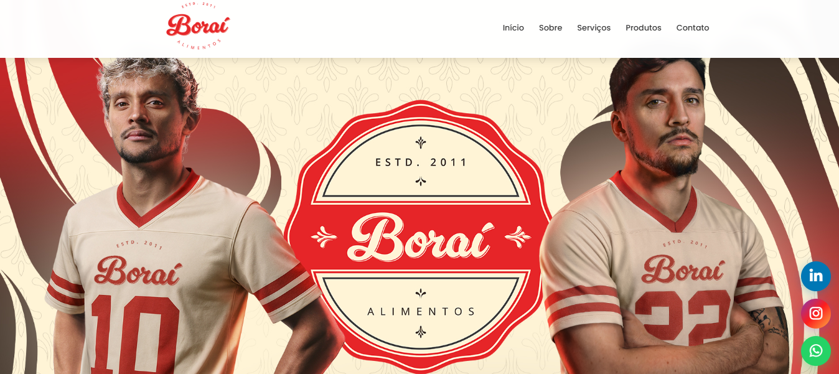Open the LinkedIn floating icon

point(815,276)
